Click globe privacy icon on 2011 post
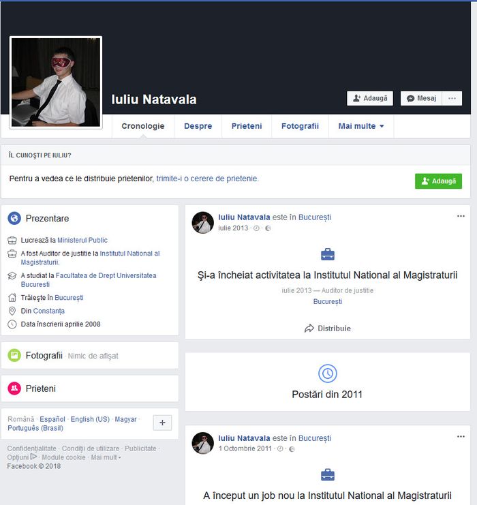The height and width of the screenshot is (505, 477). pos(292,449)
